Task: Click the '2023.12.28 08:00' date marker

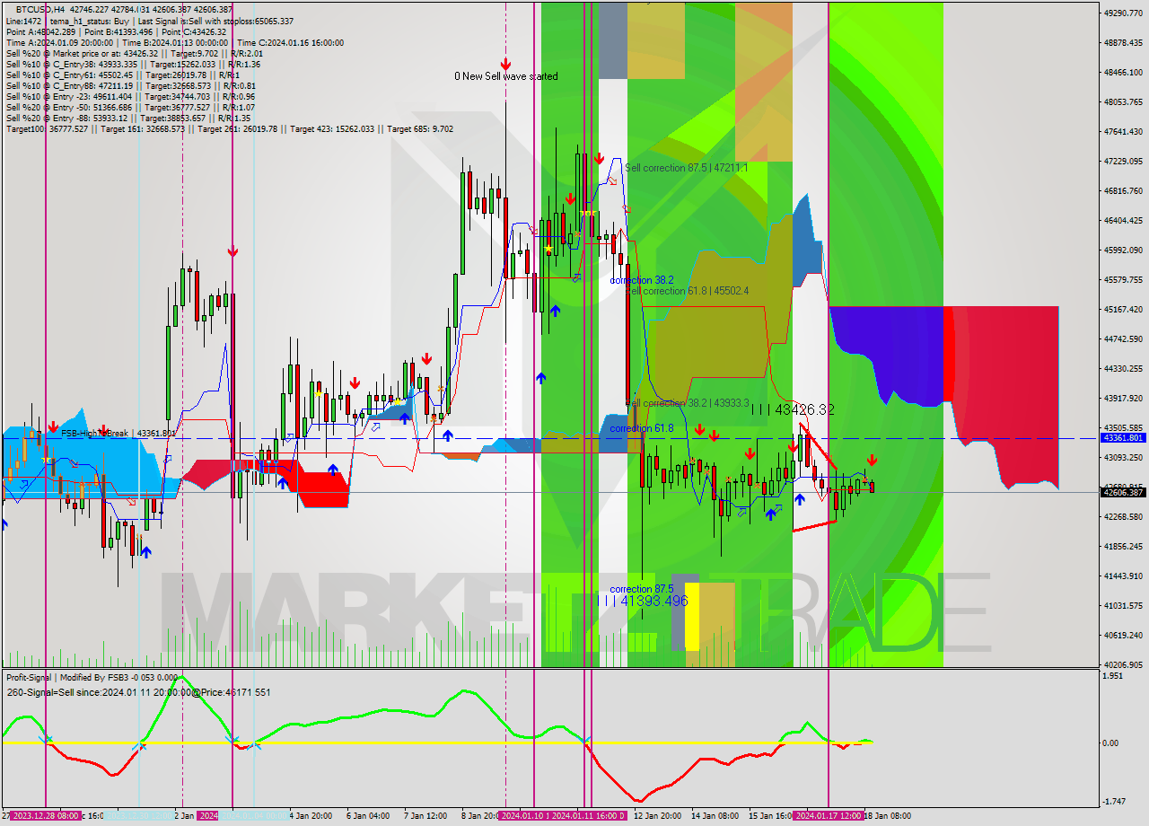Action: 46,816
